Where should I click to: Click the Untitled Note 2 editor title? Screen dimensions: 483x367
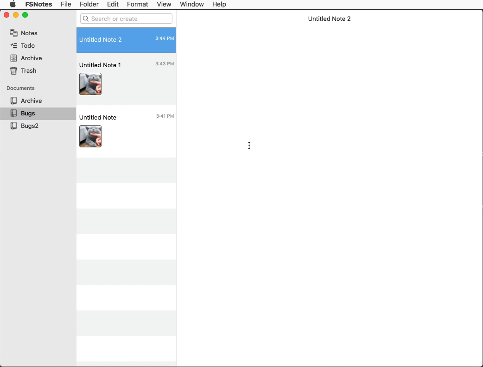[329, 19]
